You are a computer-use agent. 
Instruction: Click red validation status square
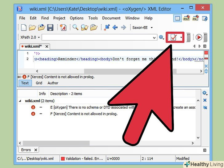point(206,53)
